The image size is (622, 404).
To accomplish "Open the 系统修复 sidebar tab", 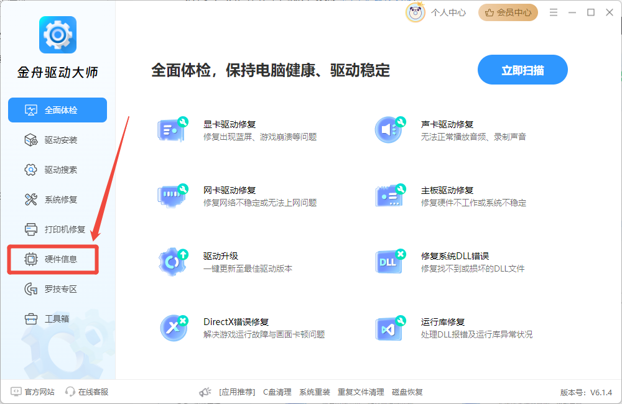I will (x=57, y=200).
